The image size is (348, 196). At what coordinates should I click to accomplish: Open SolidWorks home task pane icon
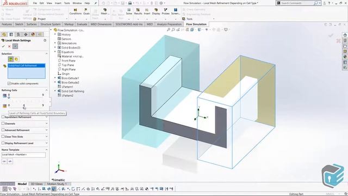(345, 35)
